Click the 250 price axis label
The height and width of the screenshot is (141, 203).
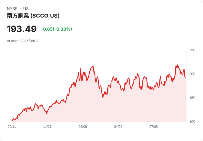point(192,50)
